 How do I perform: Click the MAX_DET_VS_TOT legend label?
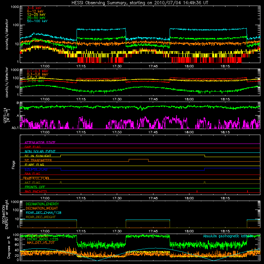click(x=41, y=243)
